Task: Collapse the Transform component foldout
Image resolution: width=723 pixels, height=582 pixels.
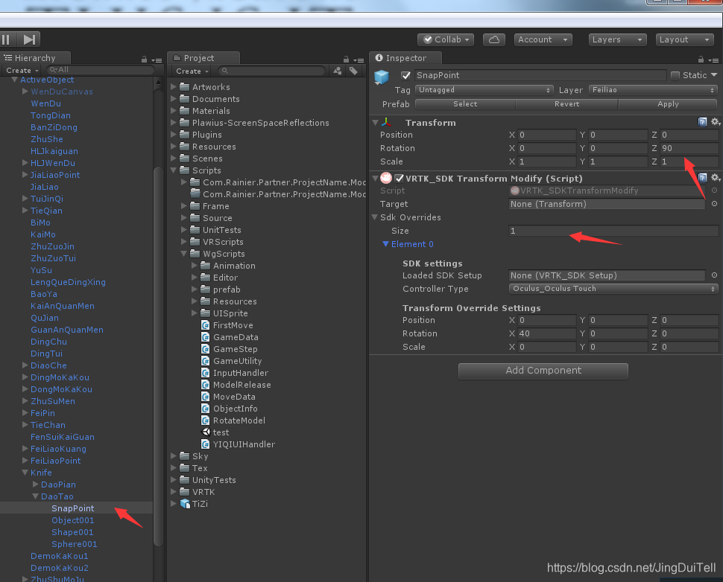Action: [x=376, y=123]
